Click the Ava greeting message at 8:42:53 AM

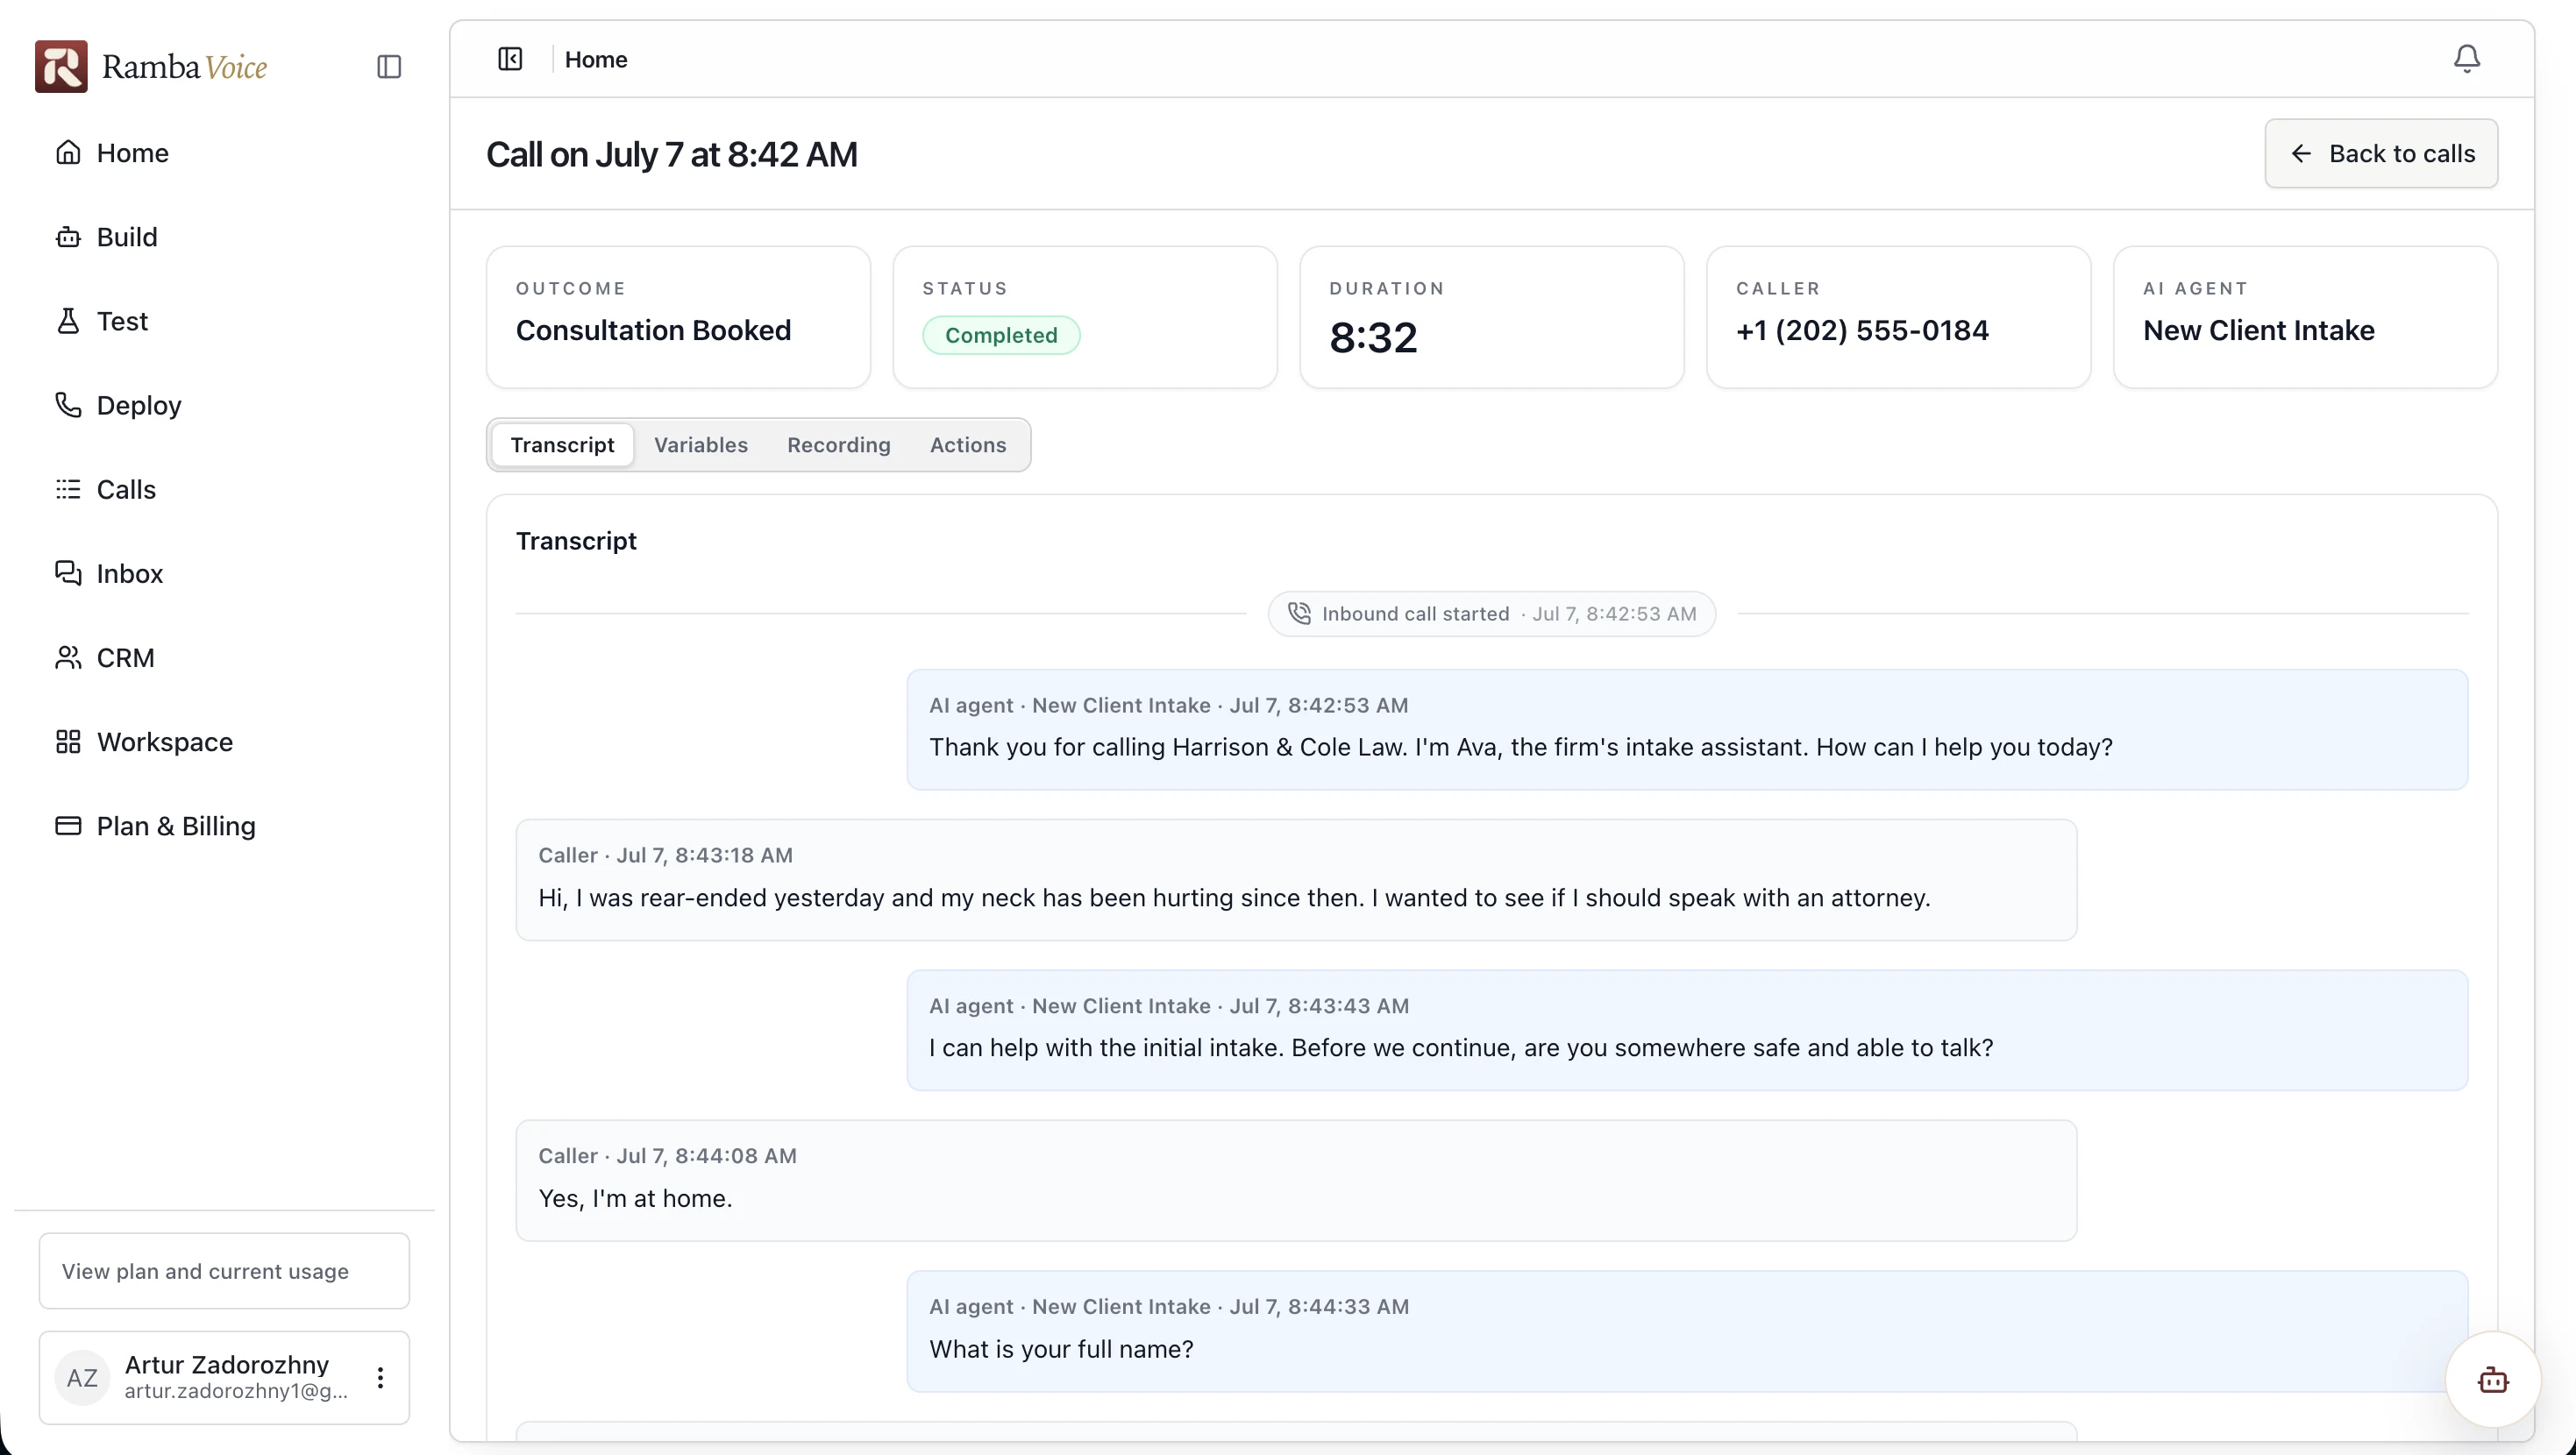pyautogui.click(x=1687, y=730)
